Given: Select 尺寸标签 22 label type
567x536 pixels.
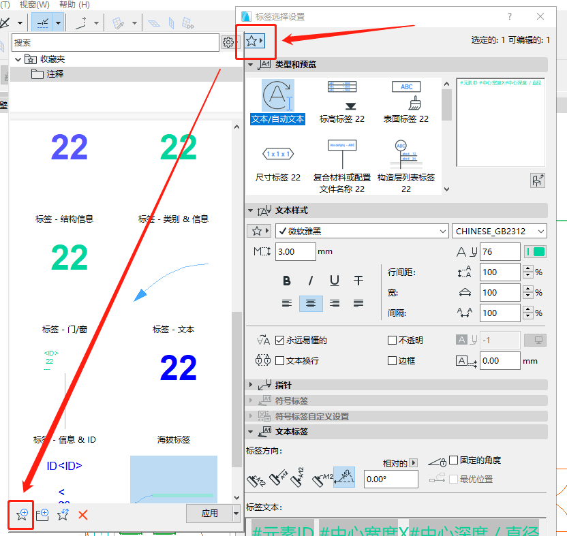Looking at the screenshot, I should tap(278, 163).
